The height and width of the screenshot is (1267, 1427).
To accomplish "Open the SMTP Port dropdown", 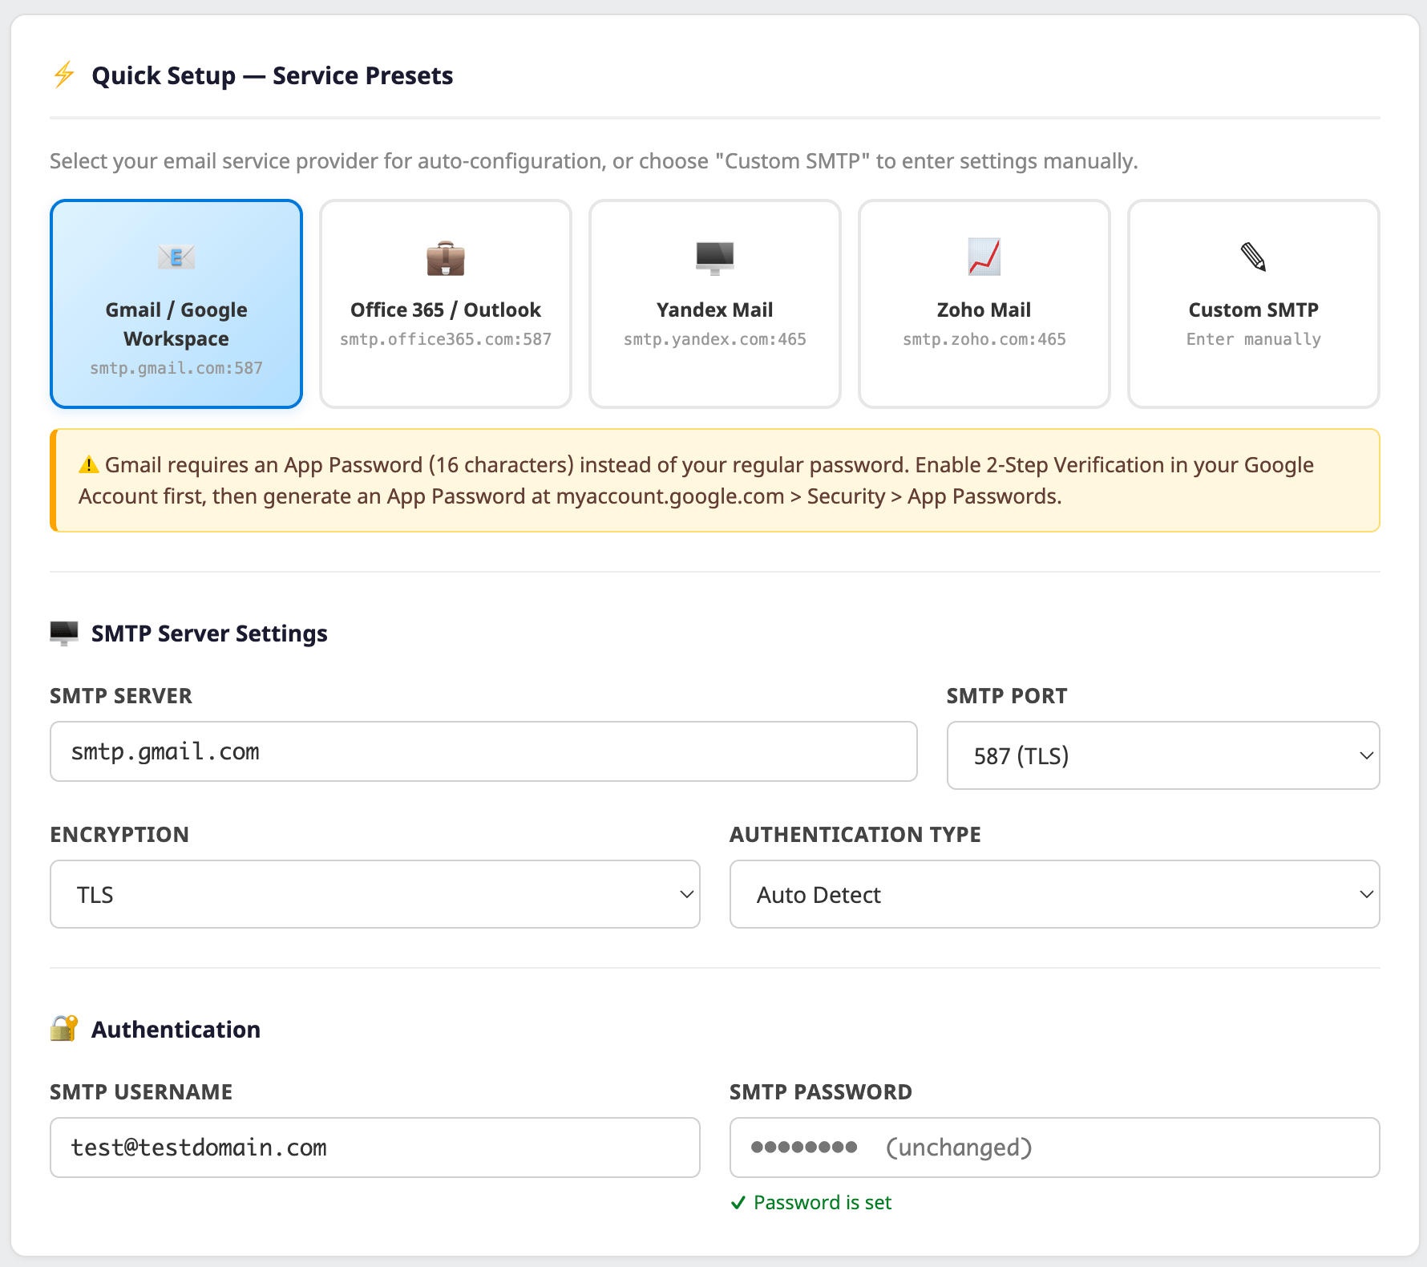I will pyautogui.click(x=1163, y=755).
